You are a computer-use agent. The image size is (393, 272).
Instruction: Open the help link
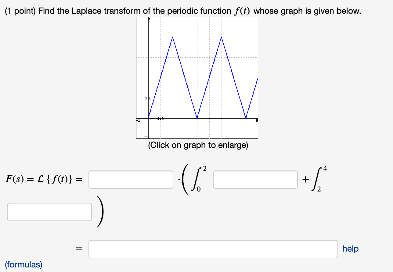pos(350,249)
